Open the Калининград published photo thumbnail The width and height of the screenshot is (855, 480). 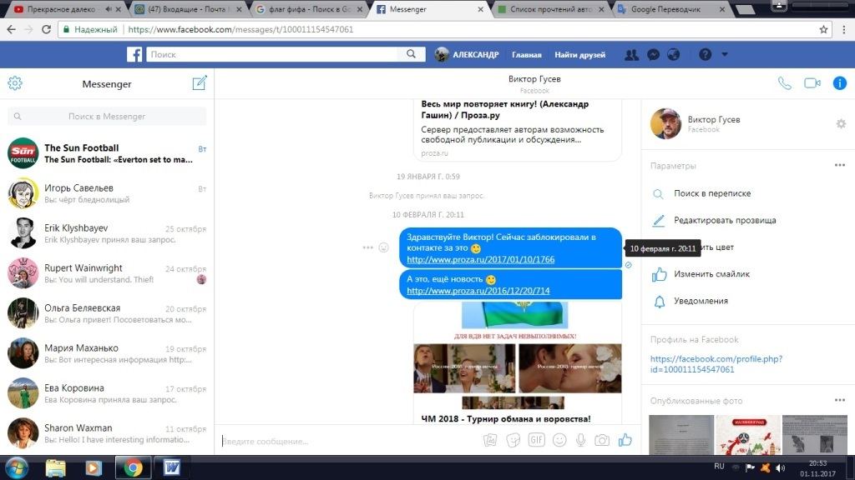(747, 434)
